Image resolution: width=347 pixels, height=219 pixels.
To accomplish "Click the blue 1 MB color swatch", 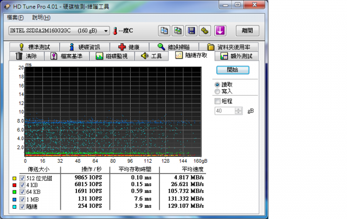I will tap(15, 200).
